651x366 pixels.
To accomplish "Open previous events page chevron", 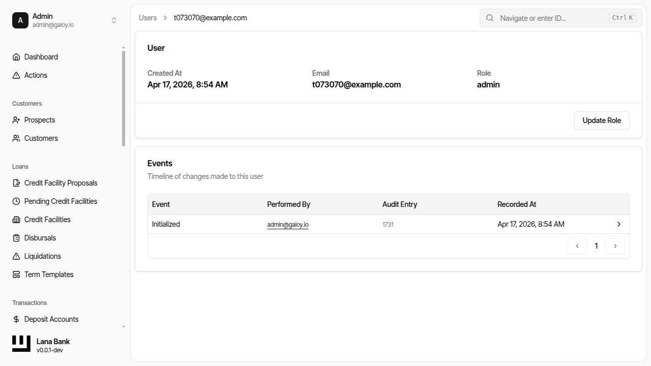I will point(577,246).
